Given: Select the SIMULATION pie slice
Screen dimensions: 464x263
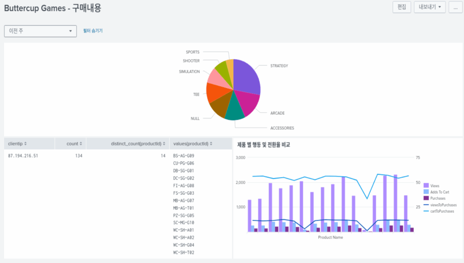Looking at the screenshot, I should point(218,78).
